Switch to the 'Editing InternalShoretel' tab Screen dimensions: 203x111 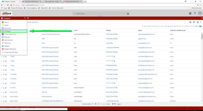click(x=73, y=2)
